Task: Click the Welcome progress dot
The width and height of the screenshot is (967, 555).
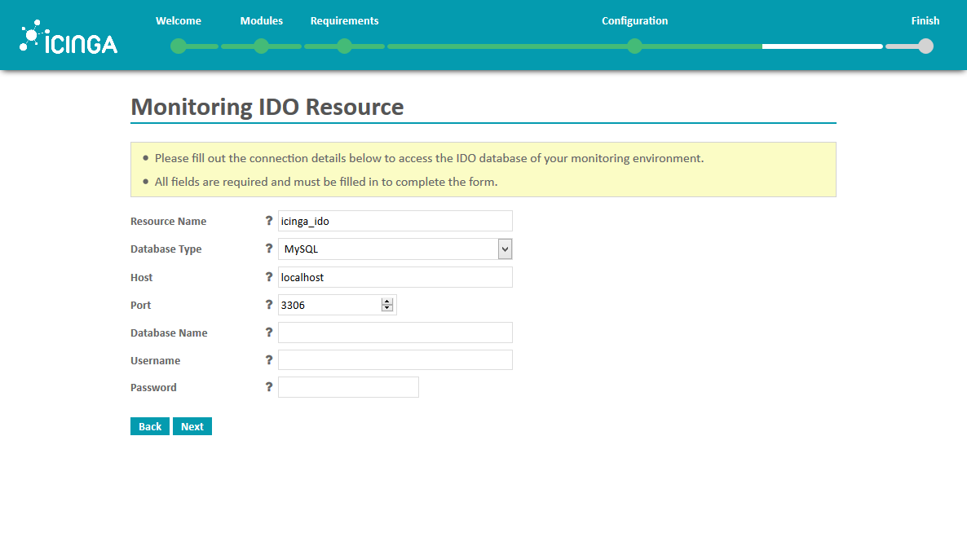Action: point(179,46)
